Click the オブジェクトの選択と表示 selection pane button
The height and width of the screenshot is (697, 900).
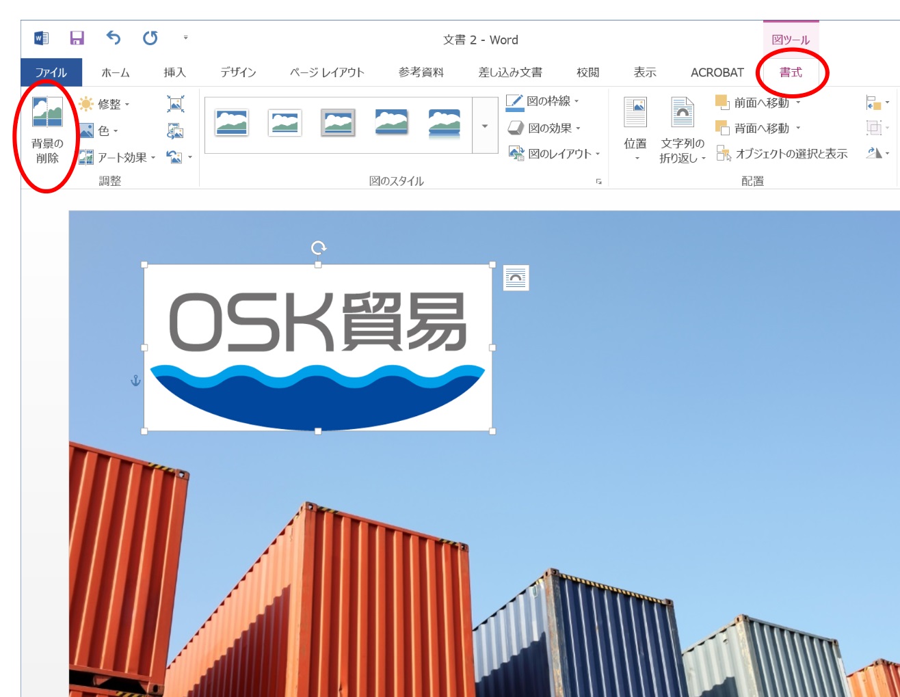point(782,154)
